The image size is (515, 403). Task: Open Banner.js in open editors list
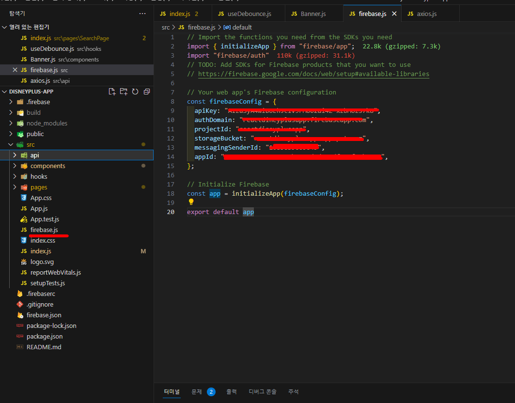tap(77, 60)
